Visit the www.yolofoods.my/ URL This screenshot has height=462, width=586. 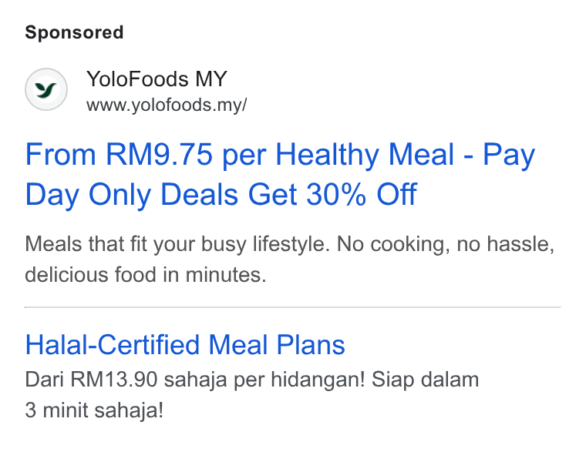(167, 105)
